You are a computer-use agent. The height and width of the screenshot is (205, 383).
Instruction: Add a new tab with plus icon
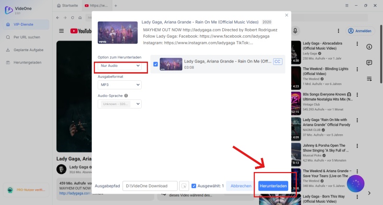tap(116, 6)
